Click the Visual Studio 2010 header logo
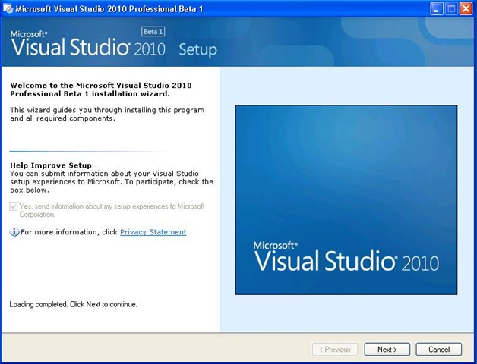477x364 pixels. [88, 44]
